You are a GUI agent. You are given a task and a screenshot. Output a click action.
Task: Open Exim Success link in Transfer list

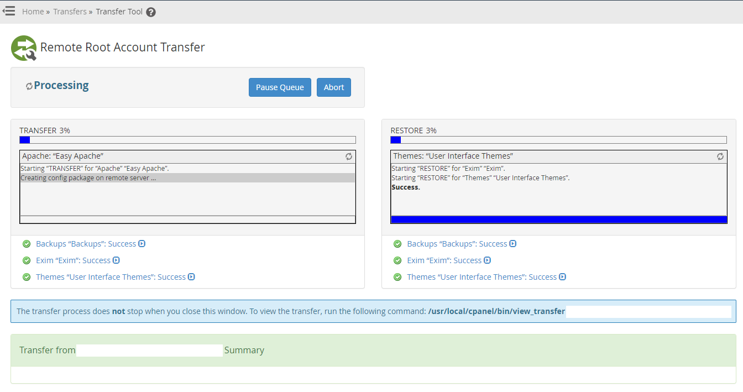73,260
